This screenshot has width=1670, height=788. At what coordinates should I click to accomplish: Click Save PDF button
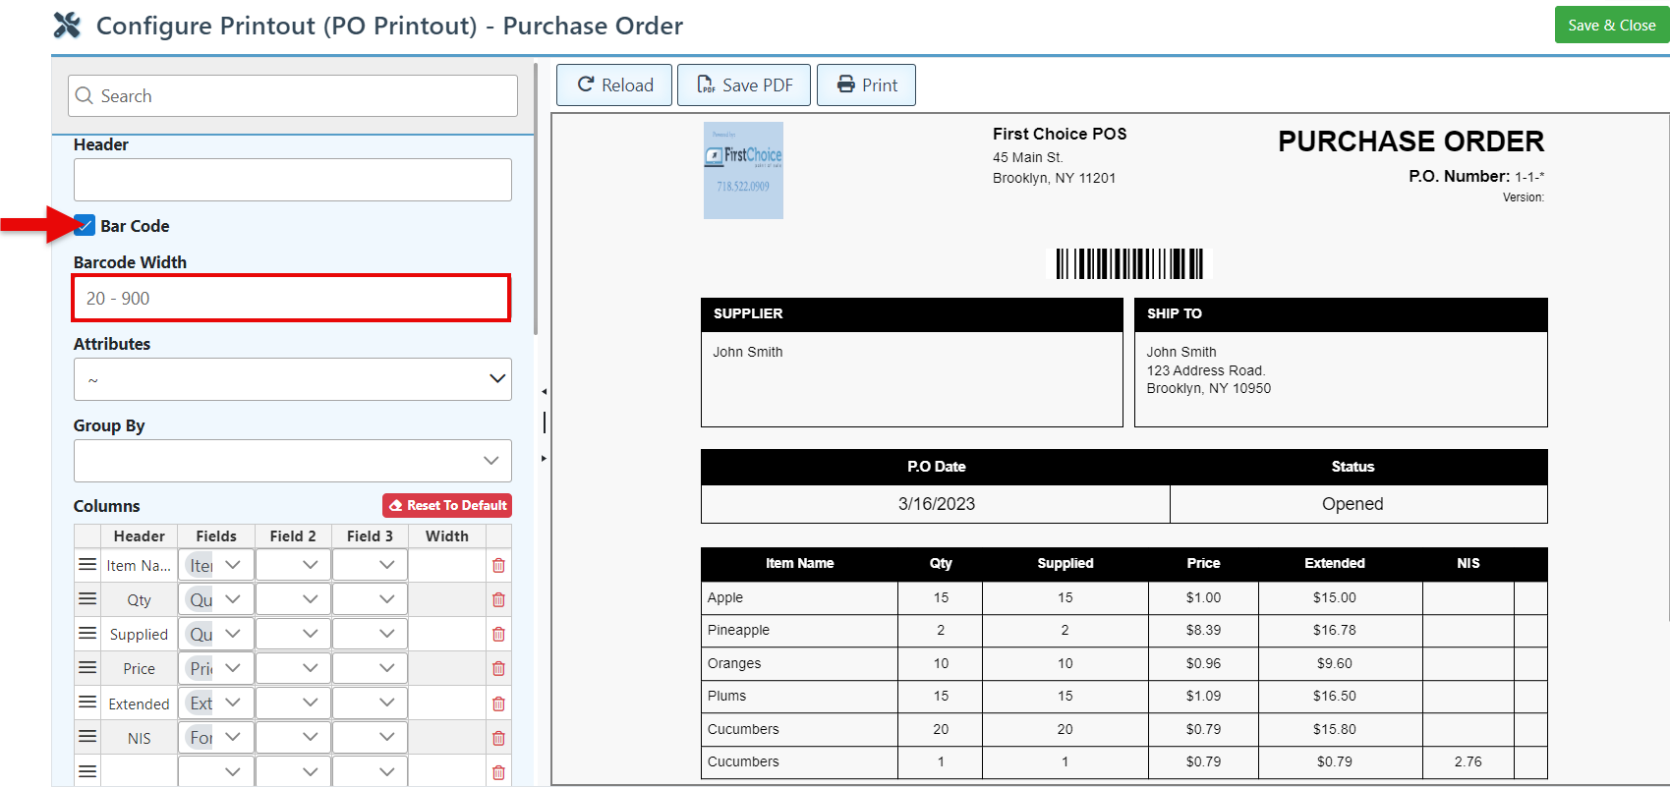click(x=744, y=85)
